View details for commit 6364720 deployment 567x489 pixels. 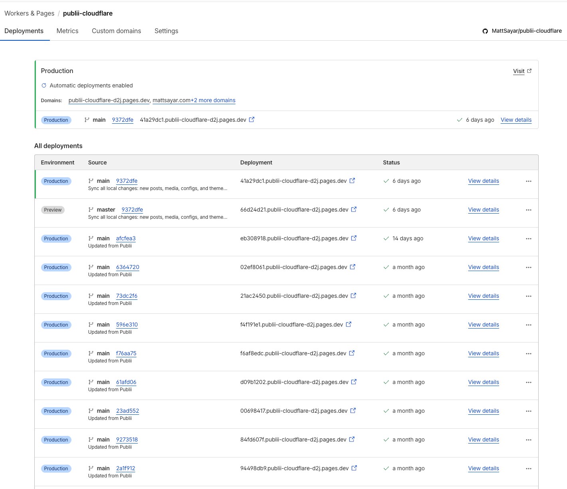[484, 267]
